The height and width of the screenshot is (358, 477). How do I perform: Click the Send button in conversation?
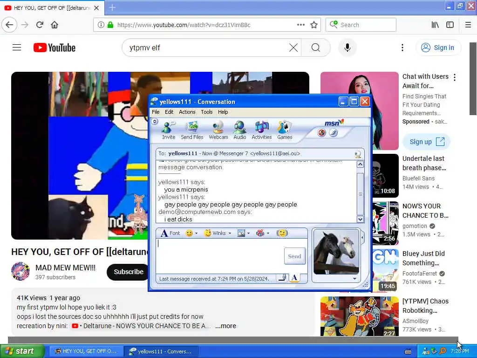coord(294,256)
